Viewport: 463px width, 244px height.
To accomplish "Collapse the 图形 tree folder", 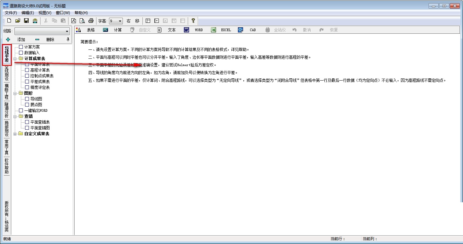I will [15, 93].
